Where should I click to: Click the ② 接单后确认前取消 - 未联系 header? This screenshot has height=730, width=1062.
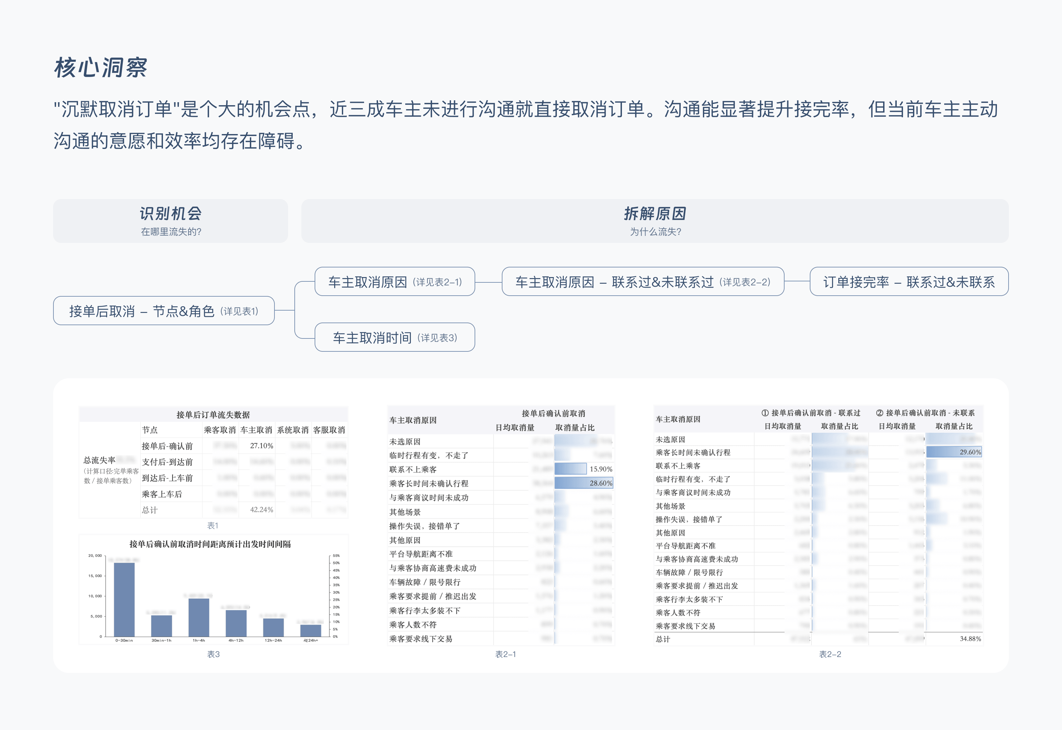[925, 412]
